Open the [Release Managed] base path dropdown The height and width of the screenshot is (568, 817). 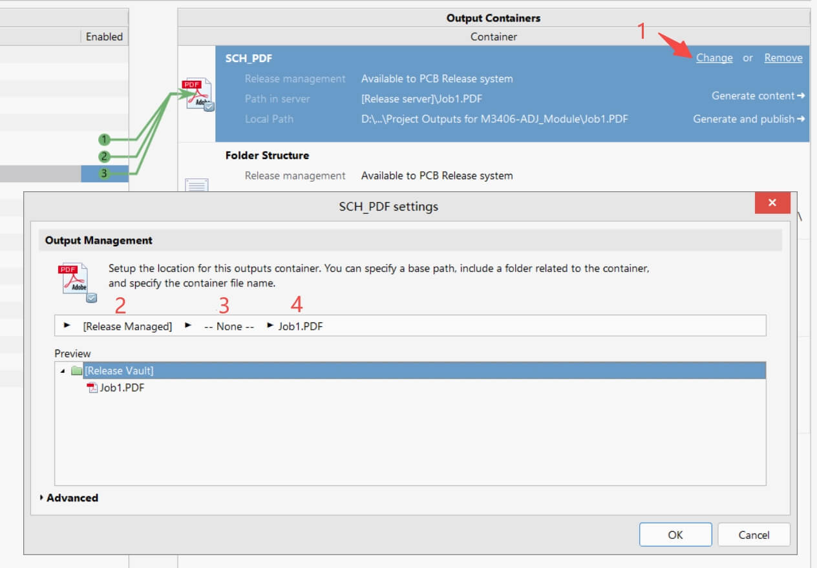(x=127, y=326)
